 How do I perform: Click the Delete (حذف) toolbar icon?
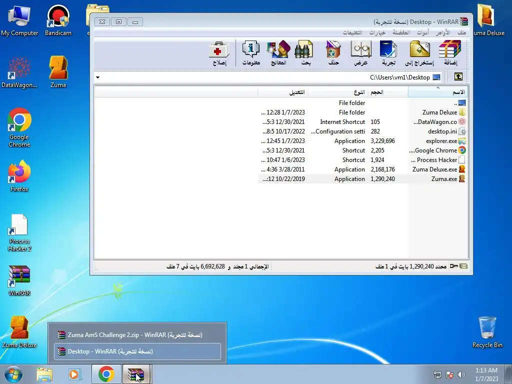[x=333, y=52]
